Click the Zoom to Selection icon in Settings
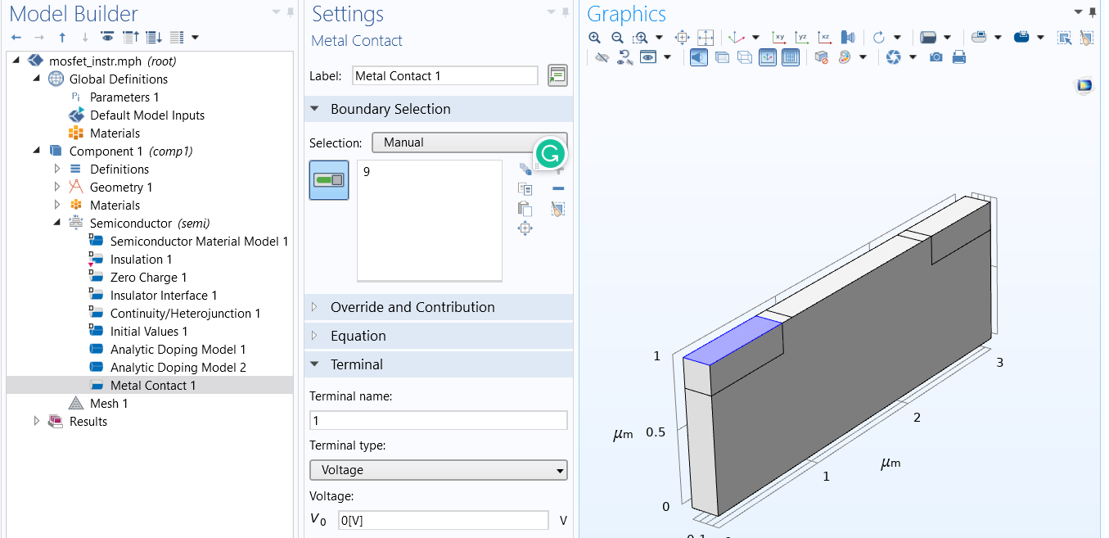1109x538 pixels. [525, 228]
